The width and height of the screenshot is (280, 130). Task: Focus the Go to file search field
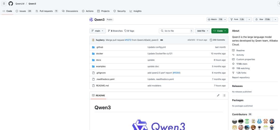tap(176, 31)
